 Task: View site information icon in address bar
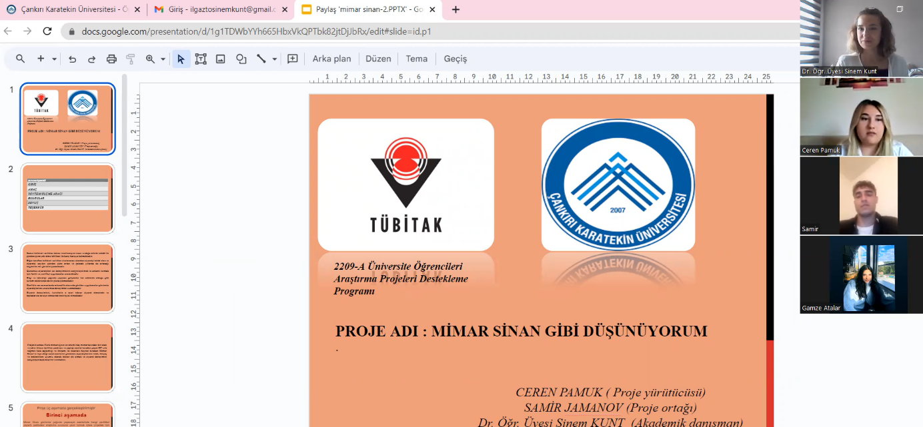coord(71,31)
